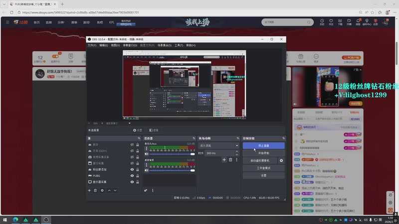Screen dimensions: 399x224
Task: Open the OBS 场景集合(S) menu
Action: click(165, 45)
